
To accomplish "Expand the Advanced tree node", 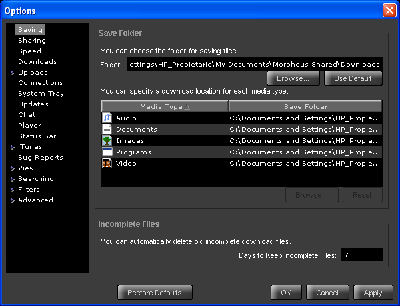I will [x=13, y=201].
